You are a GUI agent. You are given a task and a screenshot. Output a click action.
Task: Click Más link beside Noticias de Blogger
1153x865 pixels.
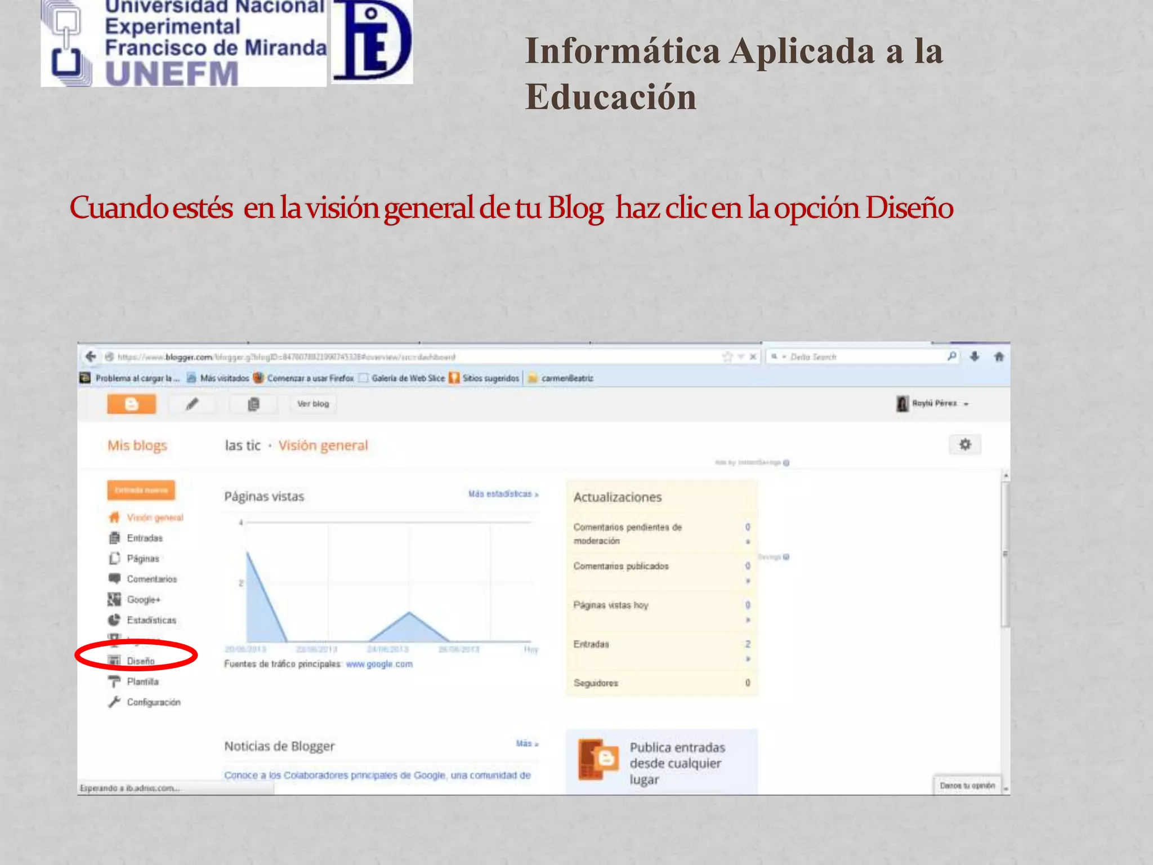coord(527,743)
